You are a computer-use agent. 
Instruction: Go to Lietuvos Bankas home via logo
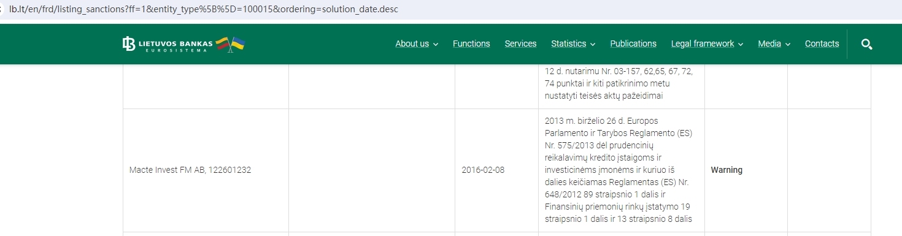168,44
